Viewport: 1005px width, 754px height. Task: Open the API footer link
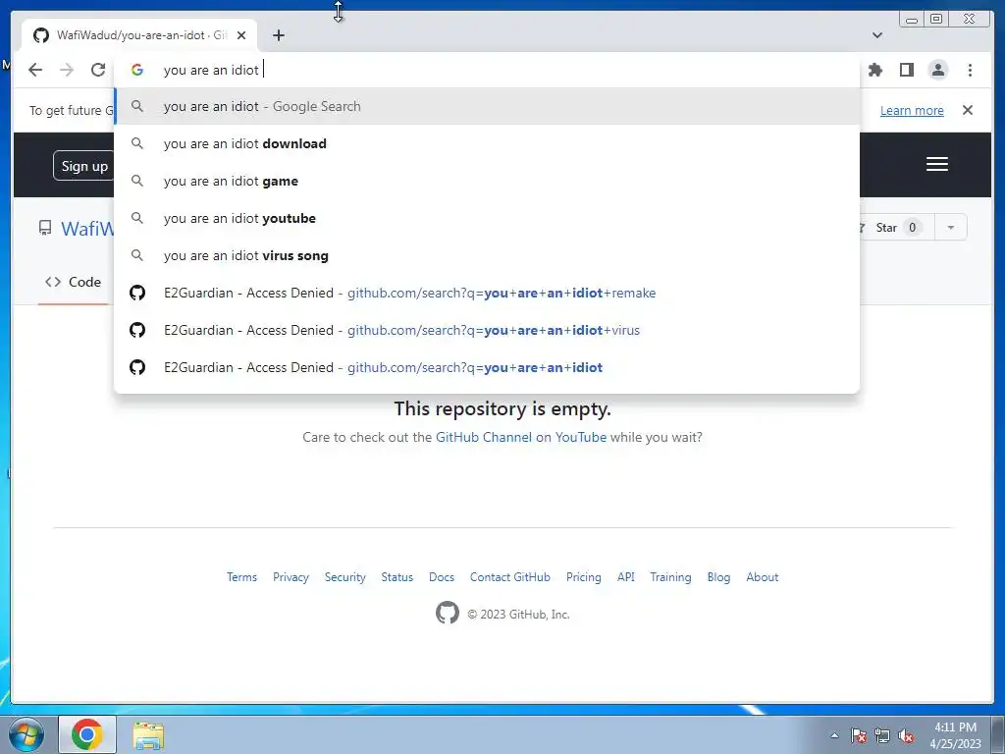(x=626, y=577)
